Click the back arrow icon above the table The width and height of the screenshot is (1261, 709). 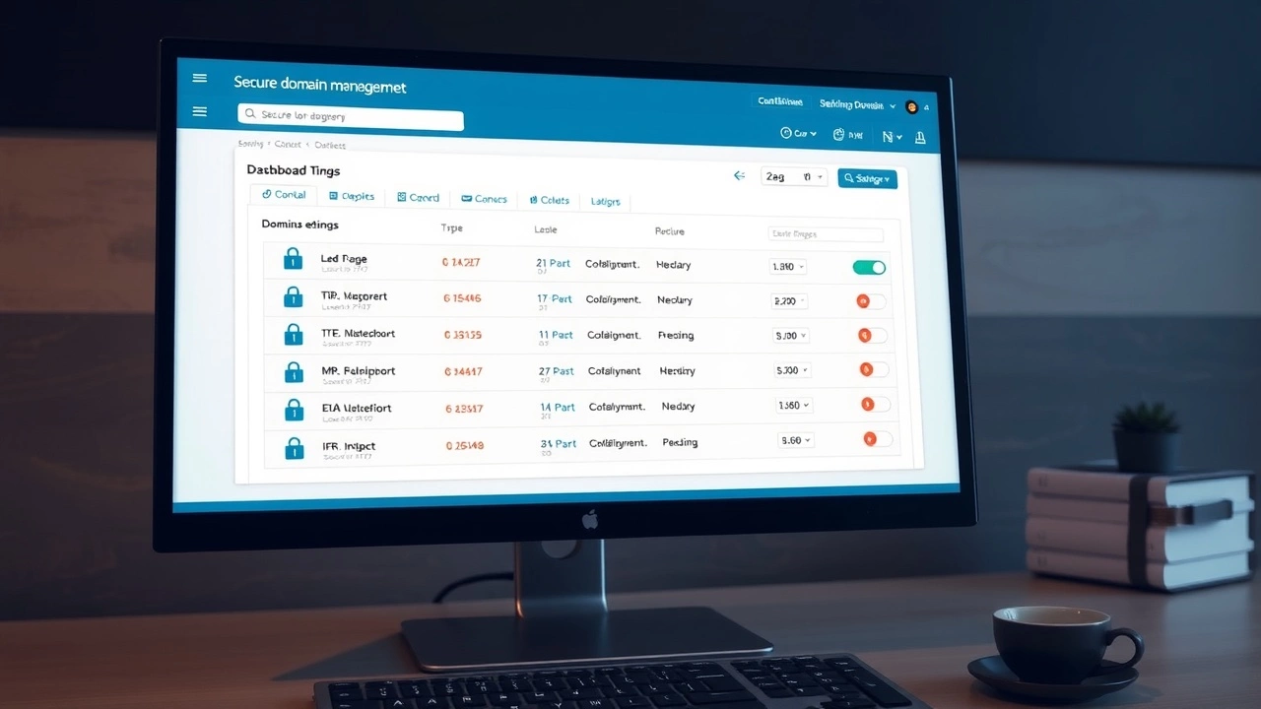[739, 176]
